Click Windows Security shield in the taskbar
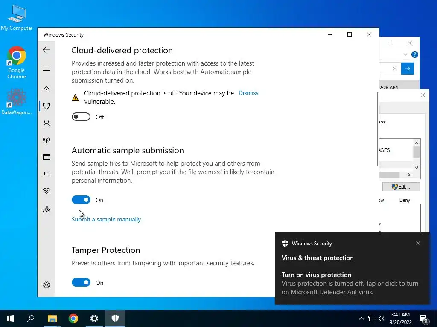437x327 pixels. (x=115, y=318)
